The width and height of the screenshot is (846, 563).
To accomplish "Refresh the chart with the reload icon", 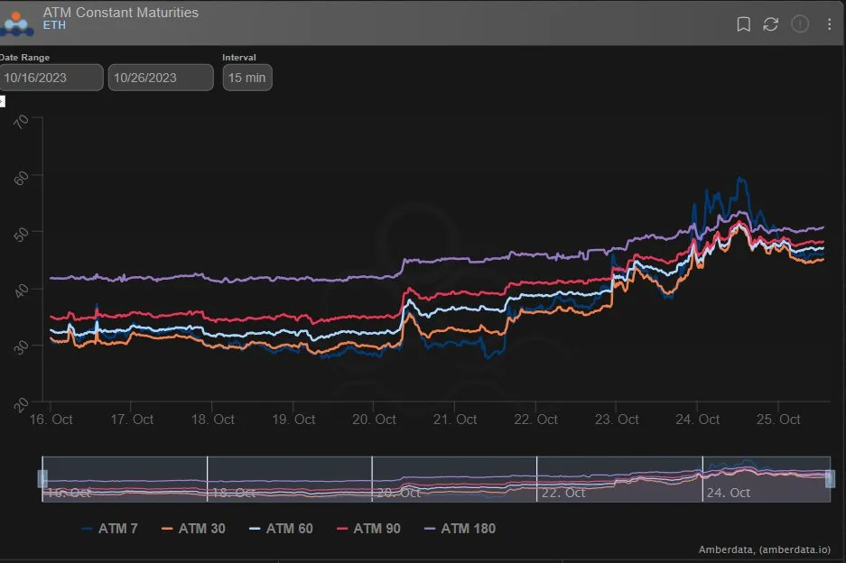I will [770, 24].
